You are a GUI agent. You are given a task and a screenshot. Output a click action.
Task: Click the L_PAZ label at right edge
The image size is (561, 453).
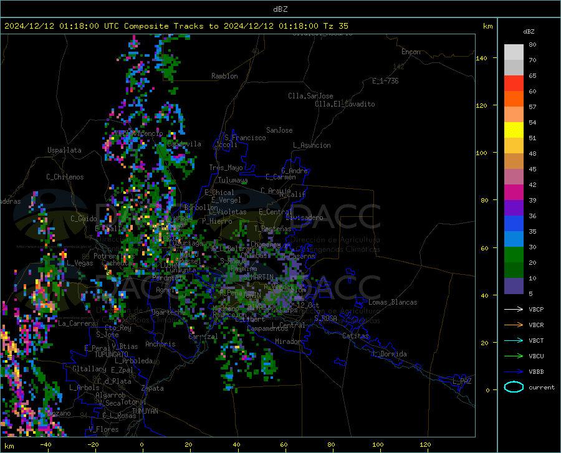click(x=462, y=381)
